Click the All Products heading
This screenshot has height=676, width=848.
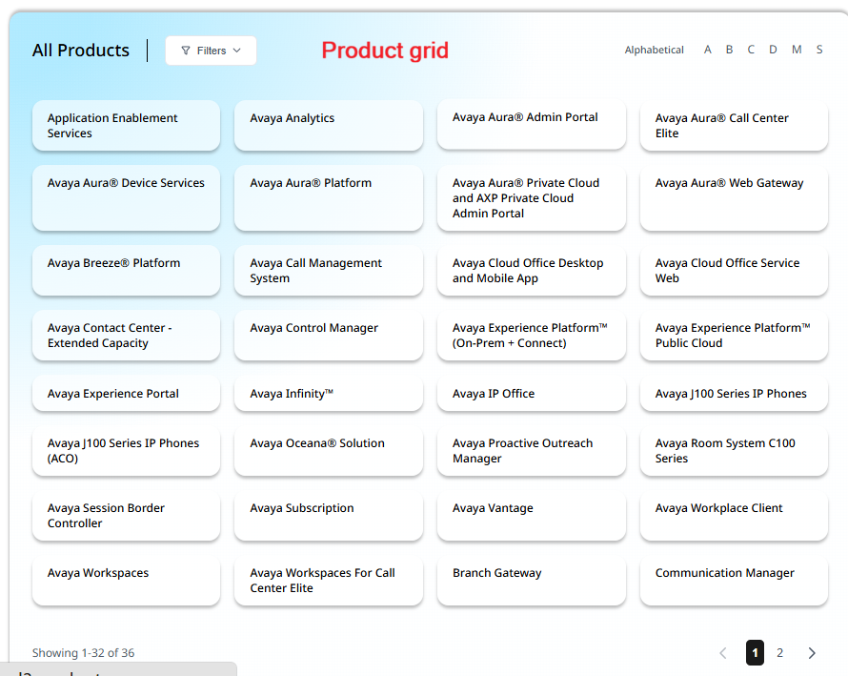(x=81, y=51)
